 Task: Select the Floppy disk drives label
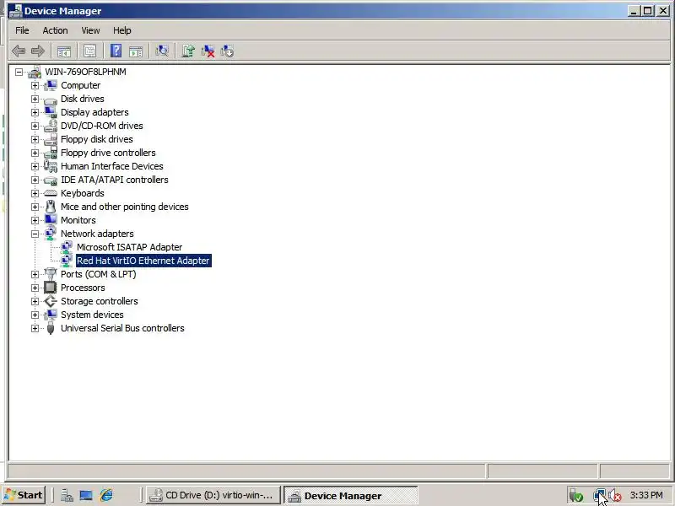tap(97, 139)
